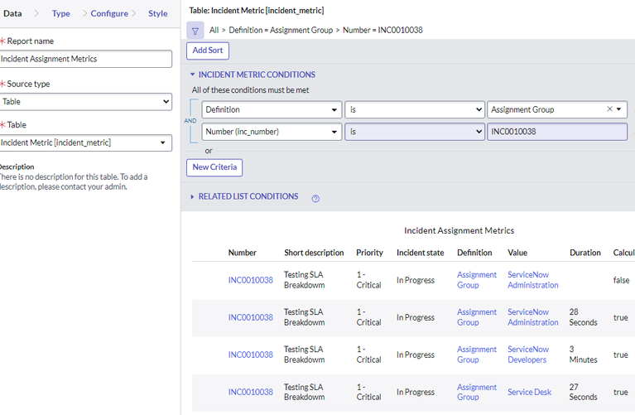Edit the Report name field
The image size is (635, 415).
(x=85, y=59)
